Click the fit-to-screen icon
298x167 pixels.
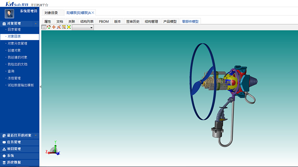click(69, 27)
